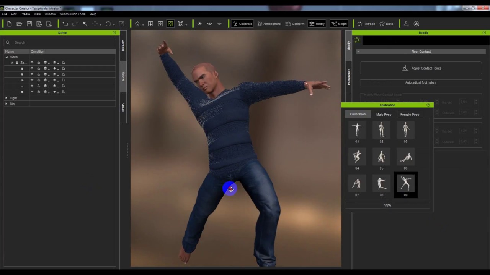
Task: Click Adjust Contact Points button
Action: tap(421, 68)
